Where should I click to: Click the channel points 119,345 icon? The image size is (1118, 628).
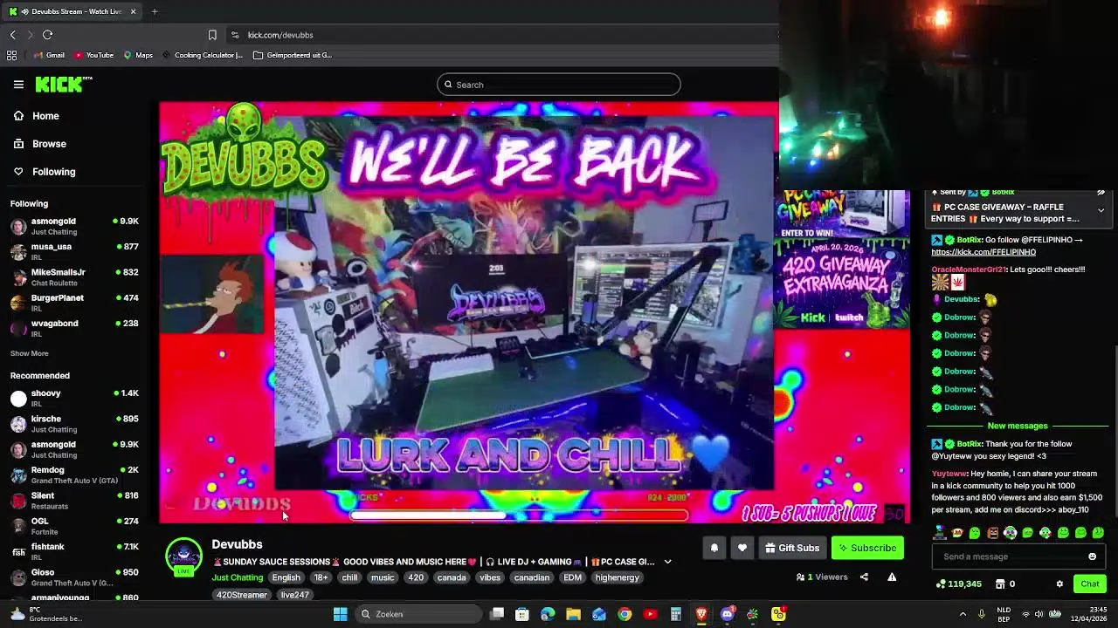(940, 584)
